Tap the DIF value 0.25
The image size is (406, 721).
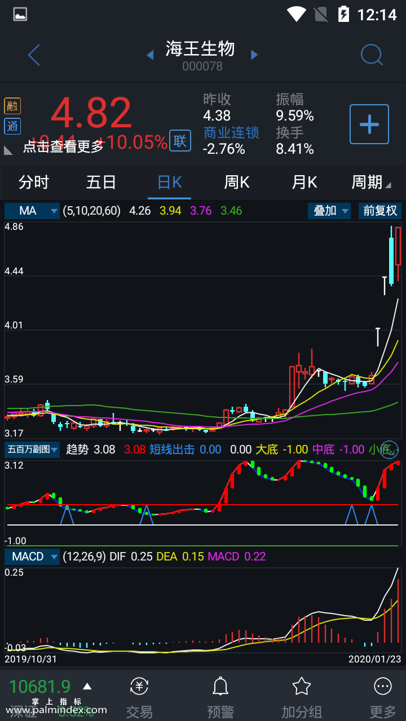[x=142, y=557]
